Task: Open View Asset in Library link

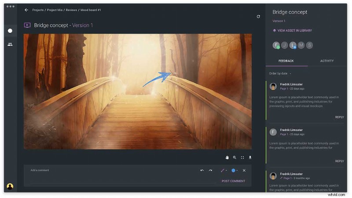Action: (x=294, y=31)
